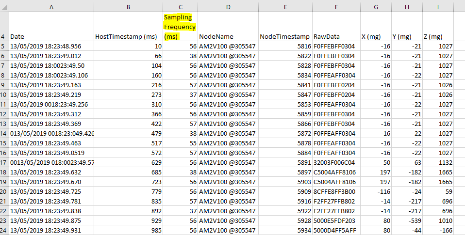The height and width of the screenshot is (235, 465).
Task: Select column D header
Action: pyautogui.click(x=228, y=8)
